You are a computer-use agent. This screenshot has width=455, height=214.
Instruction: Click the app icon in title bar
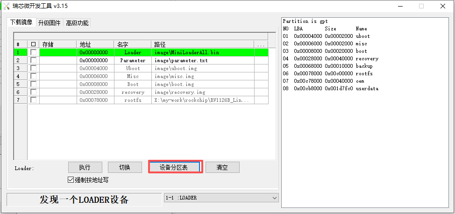click(7, 6)
